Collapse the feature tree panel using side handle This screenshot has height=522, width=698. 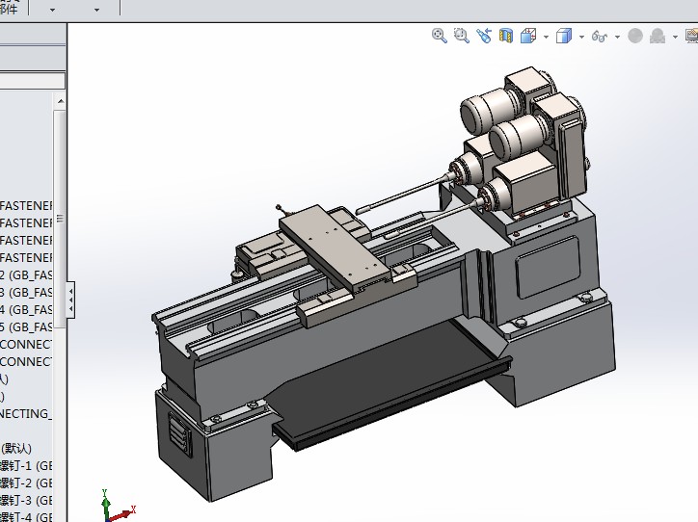point(70,300)
